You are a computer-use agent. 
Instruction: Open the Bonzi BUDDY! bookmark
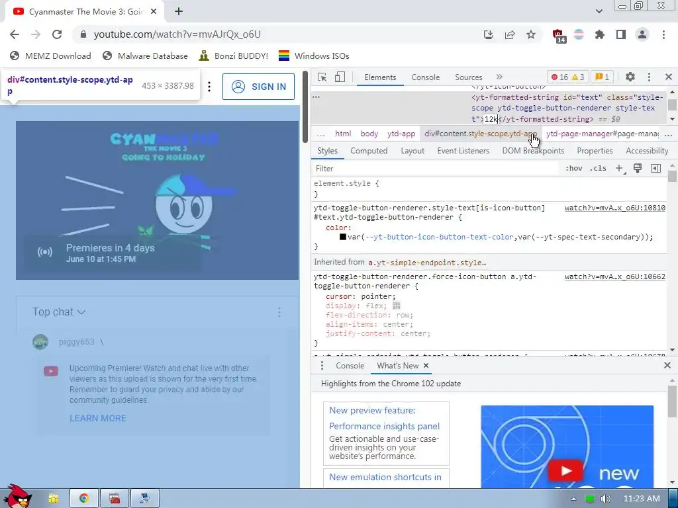click(x=234, y=56)
